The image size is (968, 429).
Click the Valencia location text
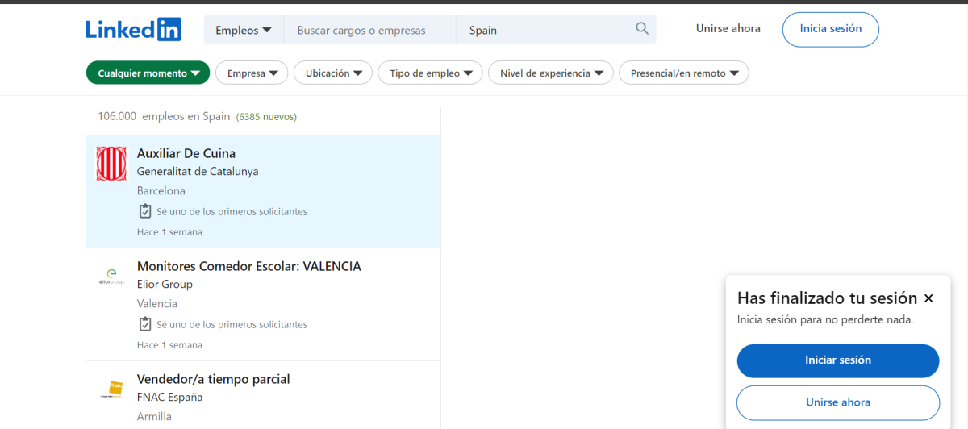pos(157,304)
